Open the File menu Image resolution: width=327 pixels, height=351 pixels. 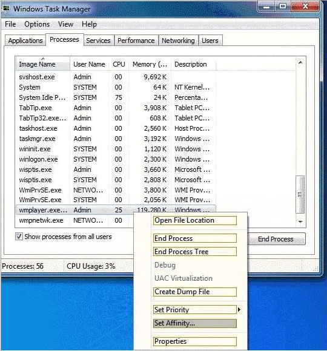pyautogui.click(x=10, y=24)
